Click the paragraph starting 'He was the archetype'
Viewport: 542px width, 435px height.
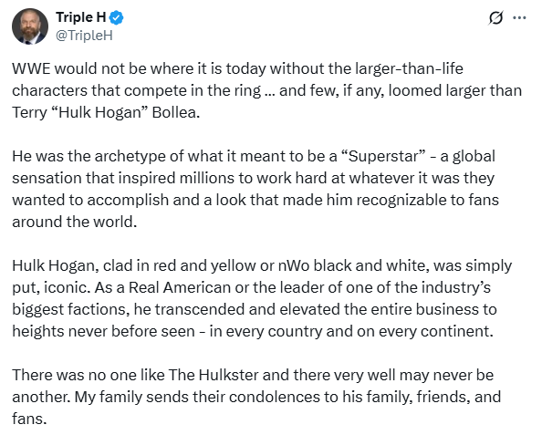255,189
